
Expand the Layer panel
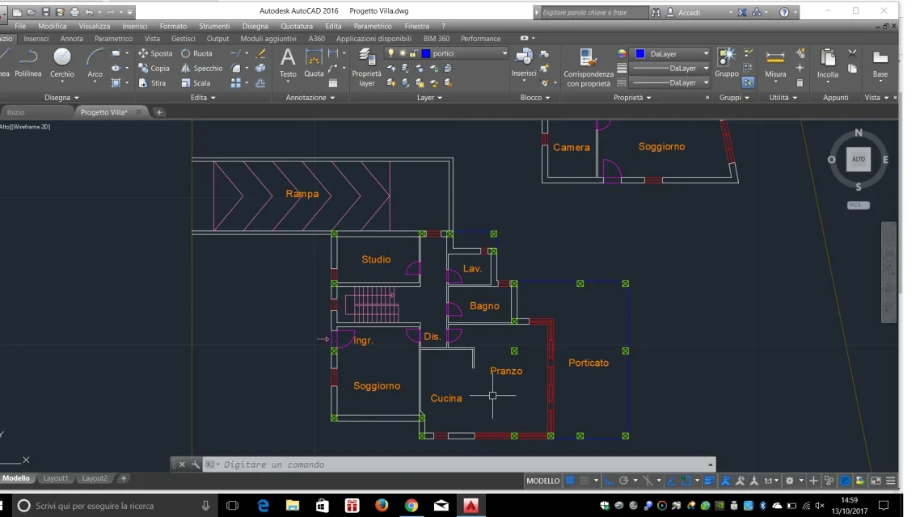(x=429, y=97)
